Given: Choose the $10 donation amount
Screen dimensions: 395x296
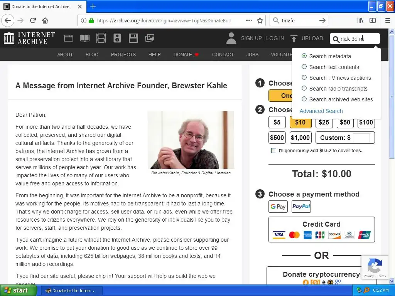Looking at the screenshot, I should pos(300,122).
